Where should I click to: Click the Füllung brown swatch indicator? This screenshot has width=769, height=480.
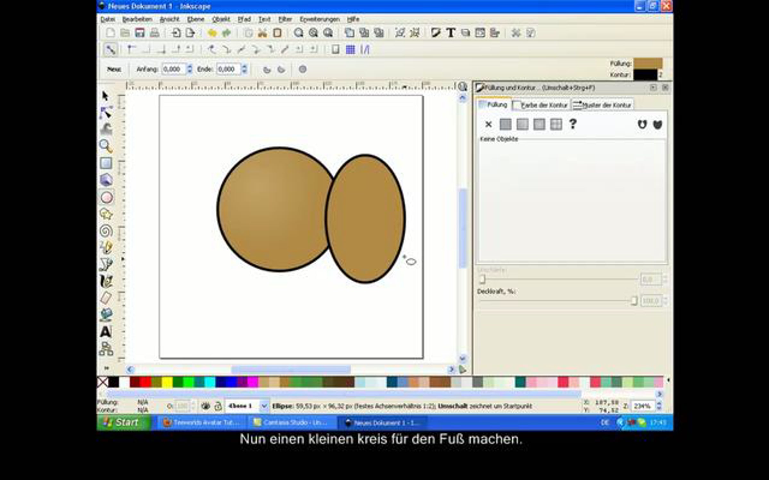(x=648, y=63)
